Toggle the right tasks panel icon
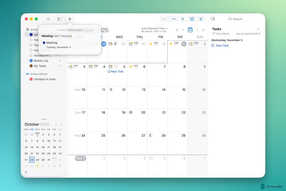This screenshot has width=286, height=191. click(x=212, y=19)
